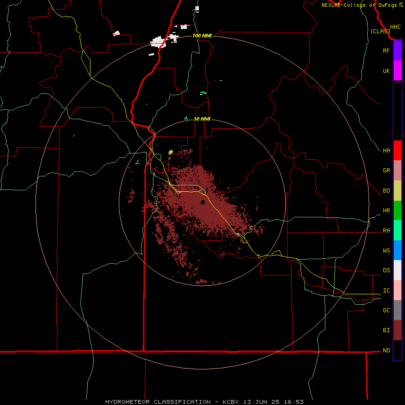Click the BI dark red legend swatch
The height and width of the screenshot is (405, 405).
tap(397, 330)
